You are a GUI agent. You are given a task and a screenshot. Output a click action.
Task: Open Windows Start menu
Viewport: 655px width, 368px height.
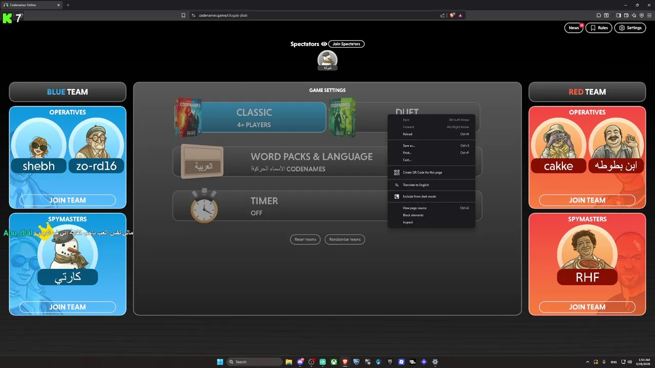tap(220, 362)
